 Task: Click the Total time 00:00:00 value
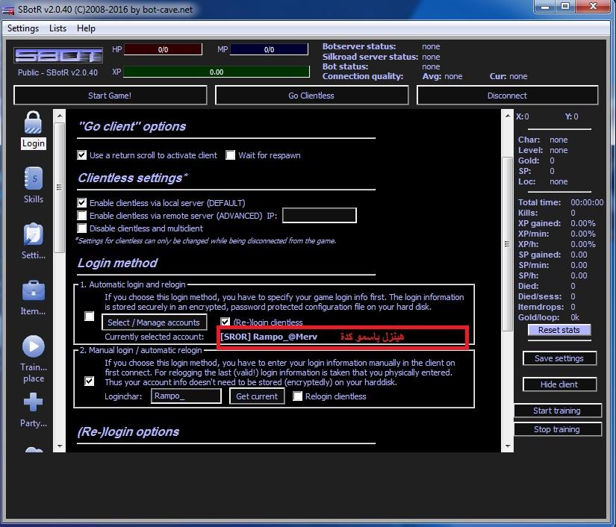click(587, 202)
